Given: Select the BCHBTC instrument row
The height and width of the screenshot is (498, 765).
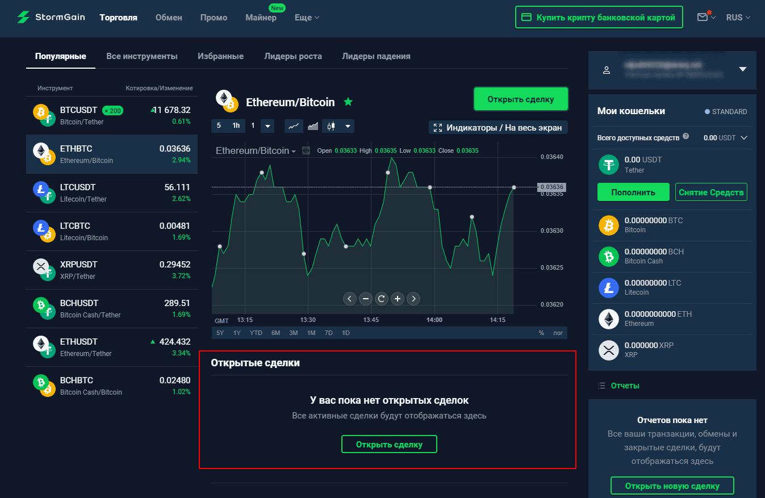Looking at the screenshot, I should tap(112, 386).
